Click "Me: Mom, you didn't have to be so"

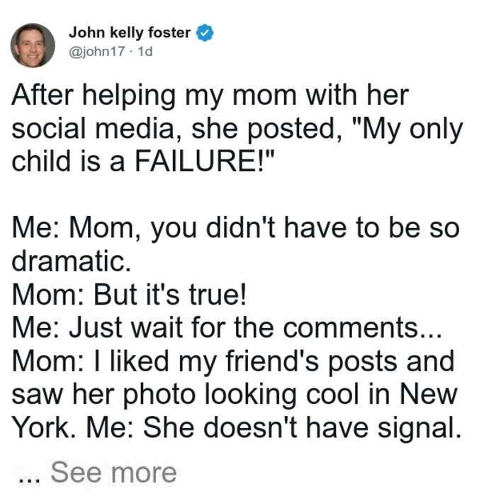(236, 228)
